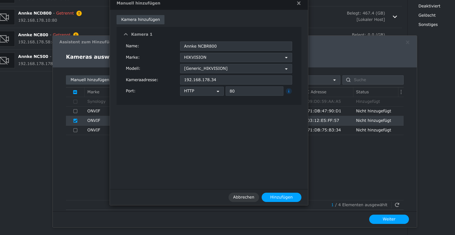455x235 pixels.
Task: Click the refresh camera list icon
Action: pyautogui.click(x=397, y=205)
